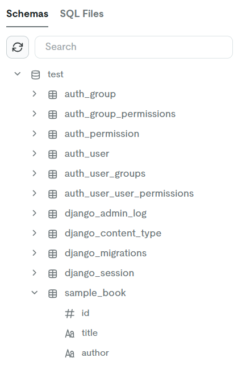The height and width of the screenshot is (366, 242).
Task: Collapse the test database node
Action: tap(18, 74)
